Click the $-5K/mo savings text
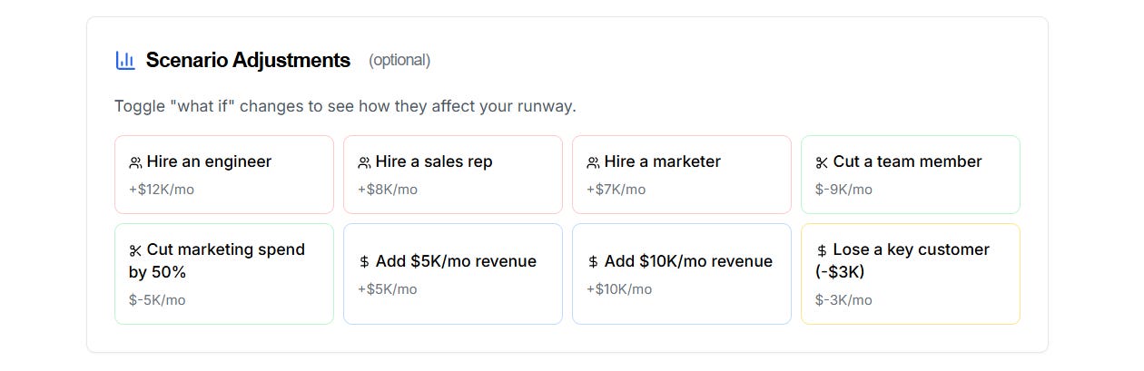Viewport: 1144px width, 371px height. click(157, 299)
